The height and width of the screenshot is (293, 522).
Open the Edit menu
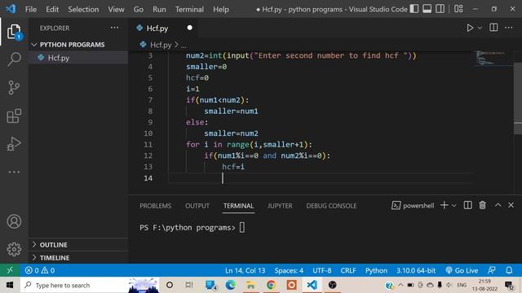tap(52, 9)
